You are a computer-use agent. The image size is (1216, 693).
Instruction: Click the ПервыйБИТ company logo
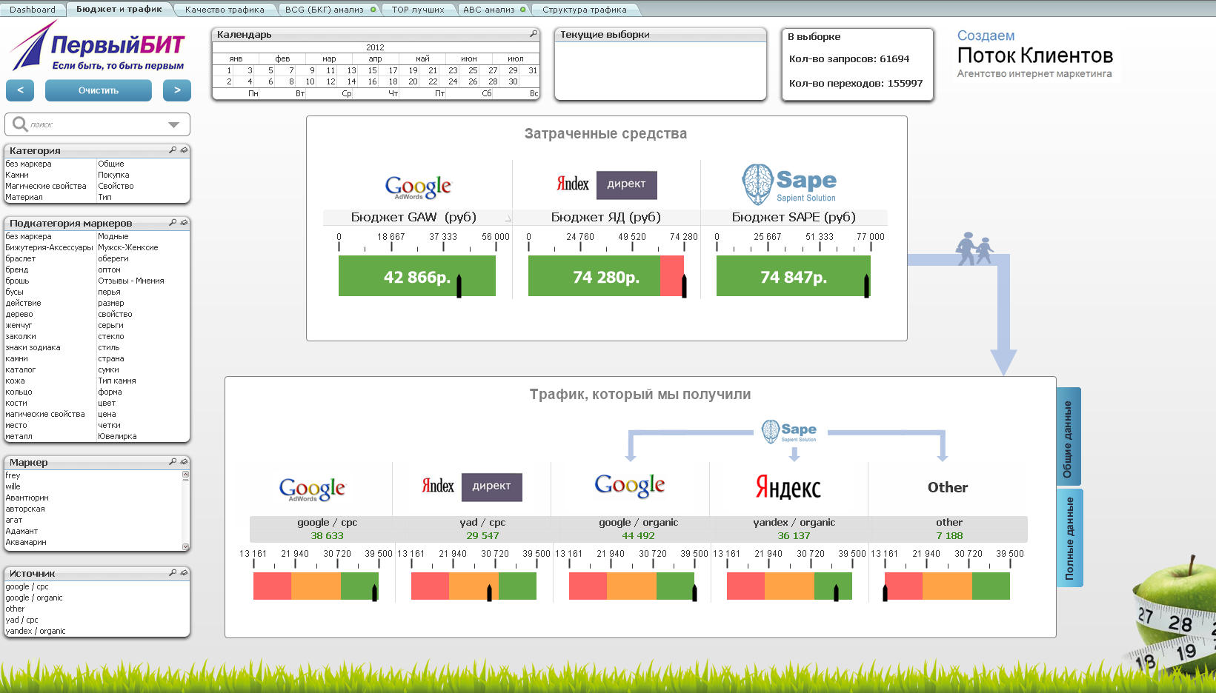[x=97, y=46]
